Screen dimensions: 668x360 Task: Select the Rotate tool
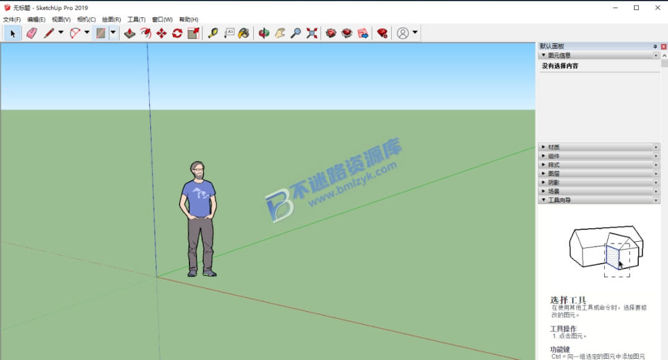[177, 33]
